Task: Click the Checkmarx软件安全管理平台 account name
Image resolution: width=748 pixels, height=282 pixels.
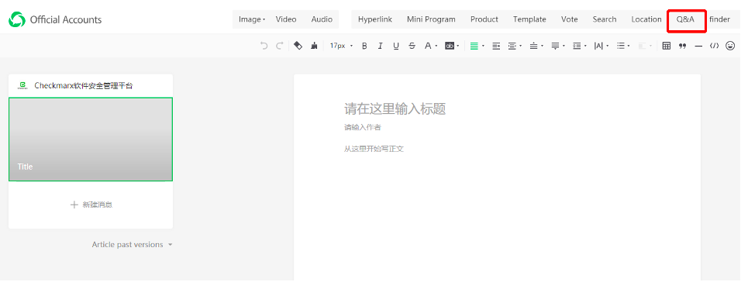Action: tap(84, 85)
